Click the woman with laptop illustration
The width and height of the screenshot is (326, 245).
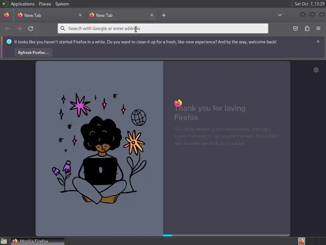99,148
